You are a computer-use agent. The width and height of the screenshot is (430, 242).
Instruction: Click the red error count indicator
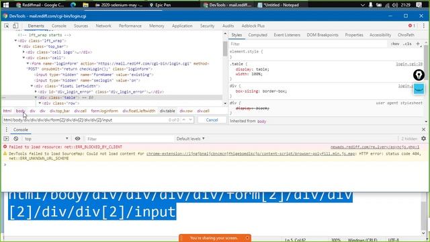coord(412,26)
